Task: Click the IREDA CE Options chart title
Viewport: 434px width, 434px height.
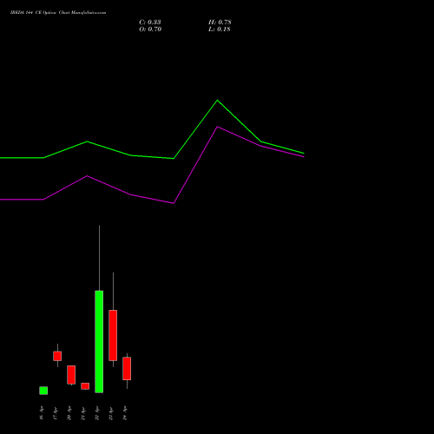Action: (x=58, y=13)
